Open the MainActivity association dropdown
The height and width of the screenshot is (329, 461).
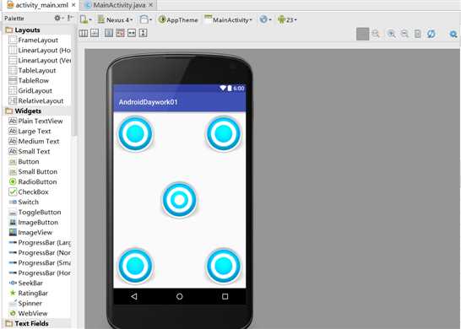229,19
